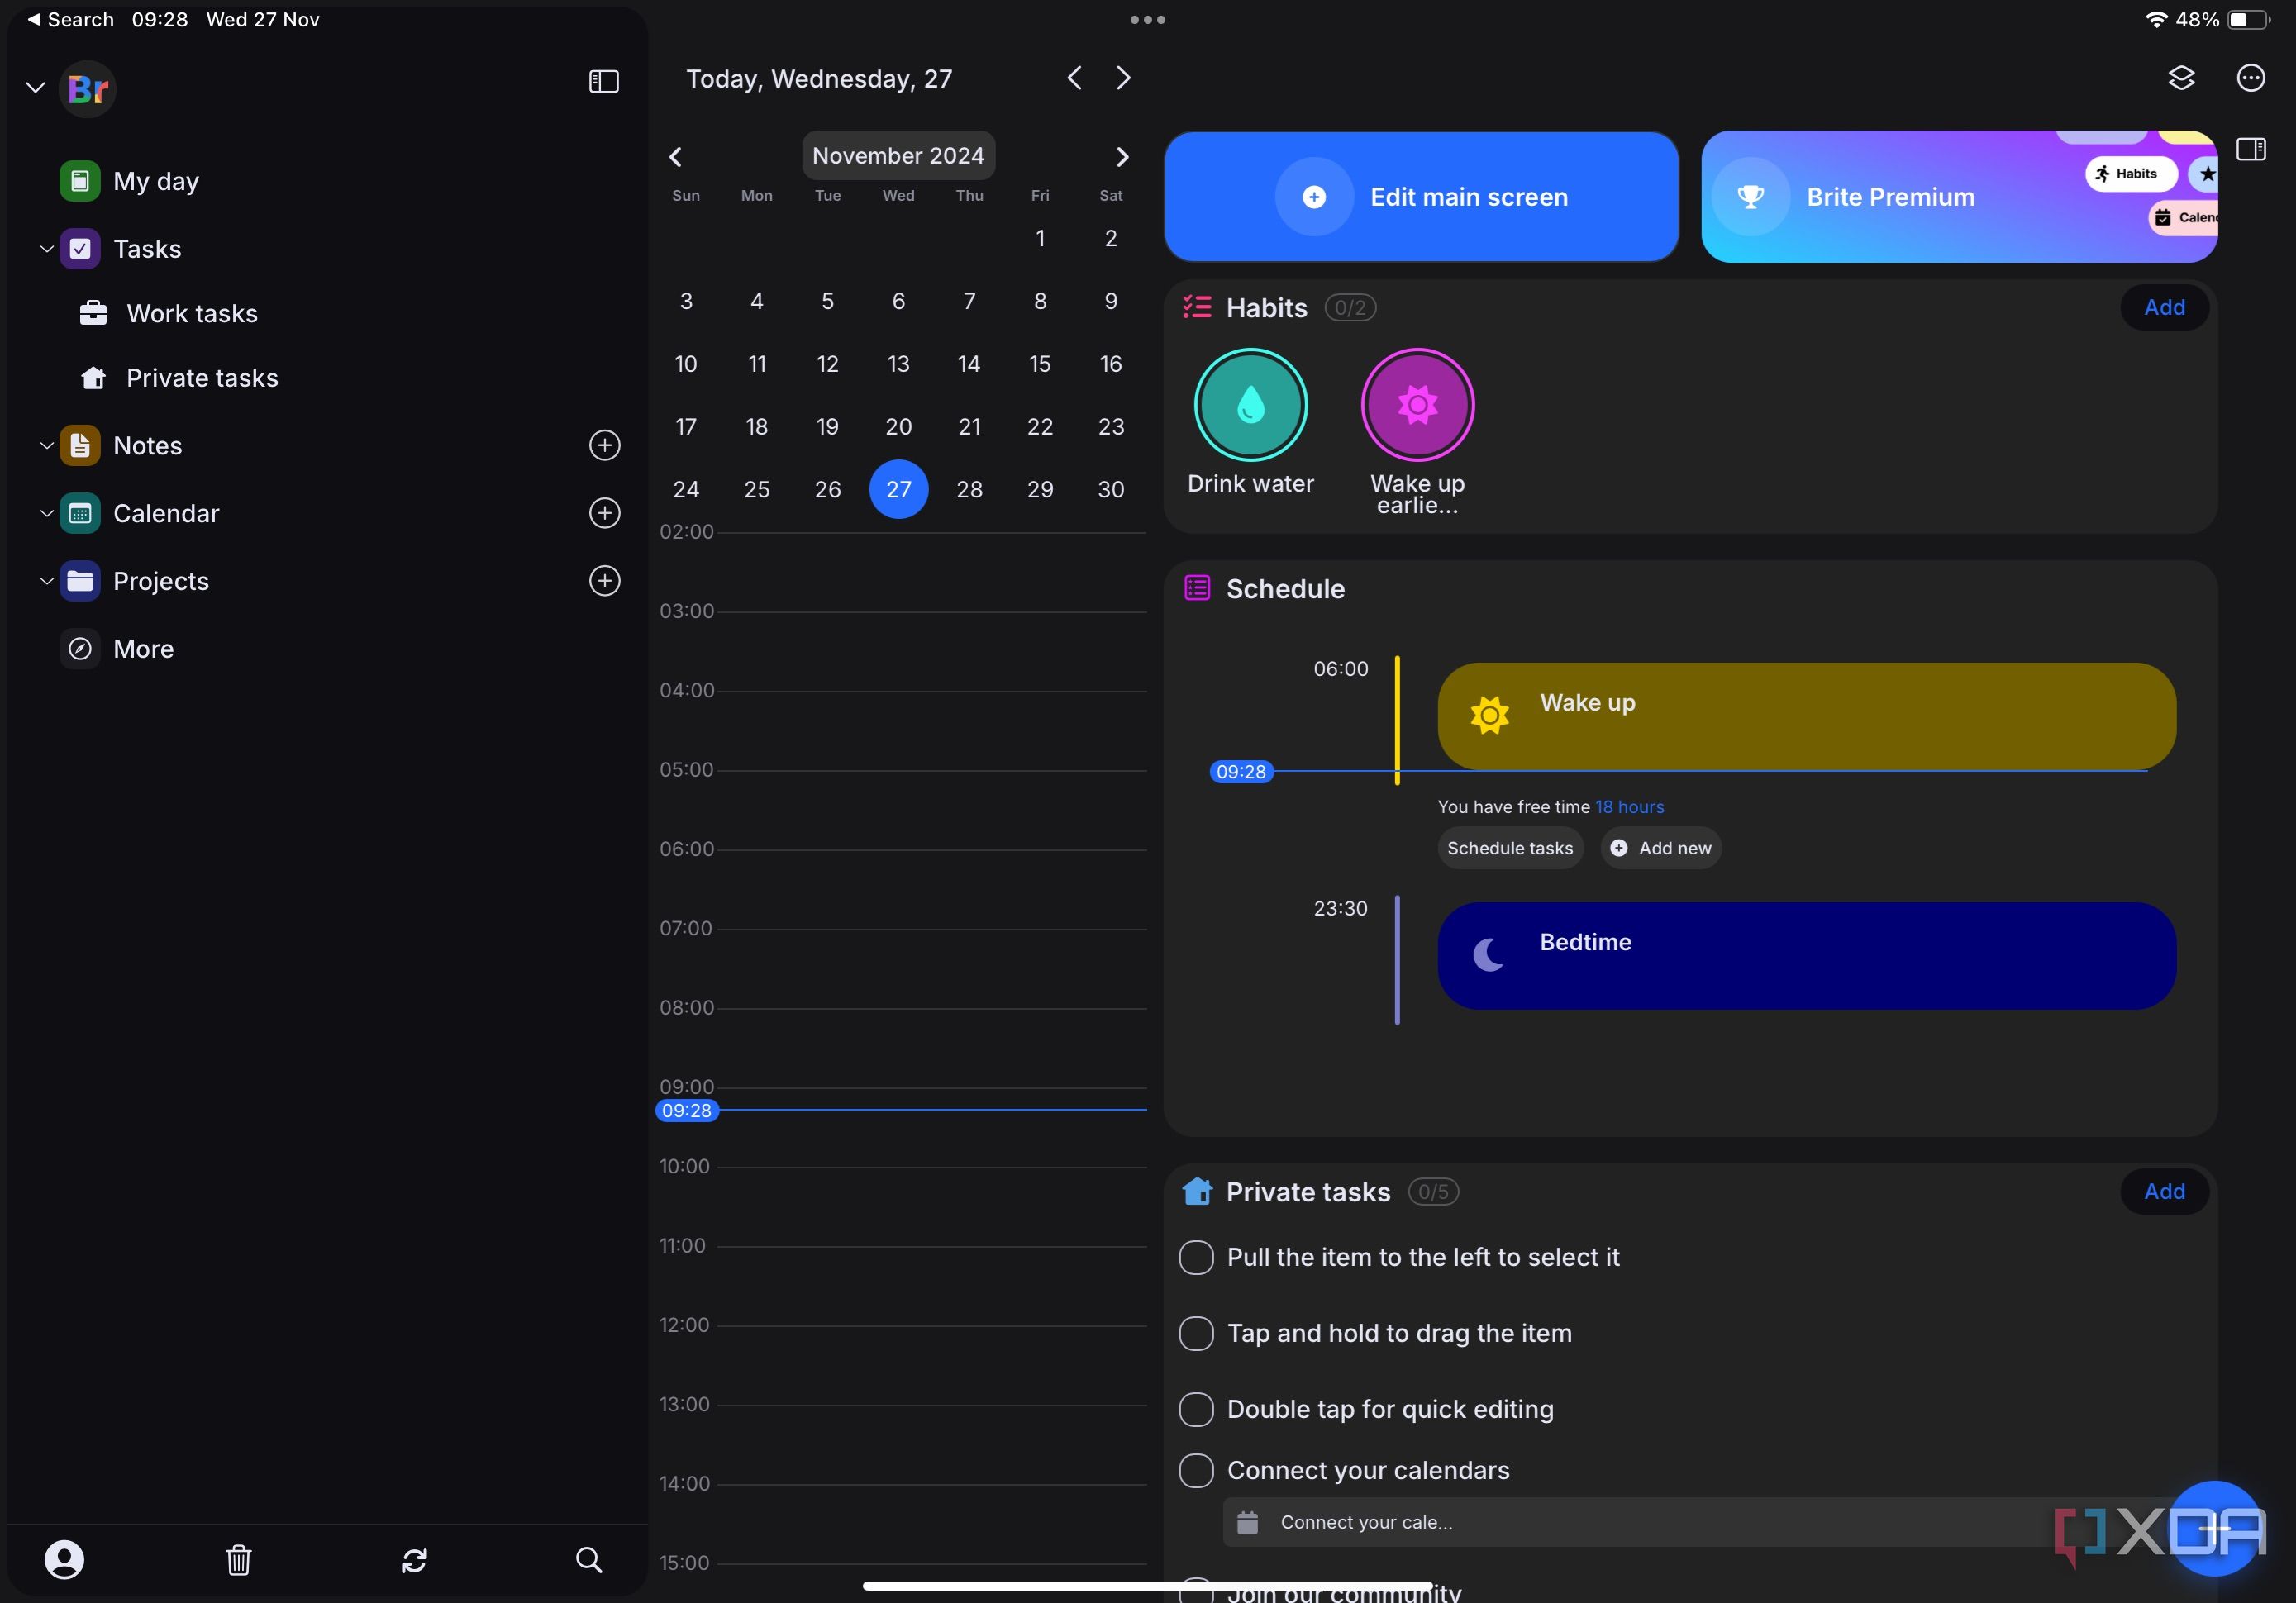Open the three-dot options menu at top right
Image resolution: width=2296 pixels, height=1603 pixels.
(2251, 78)
